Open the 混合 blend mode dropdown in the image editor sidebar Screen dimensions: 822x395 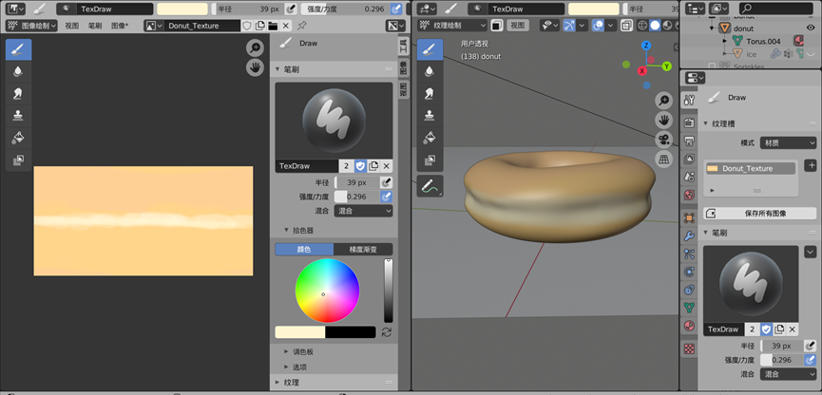363,211
